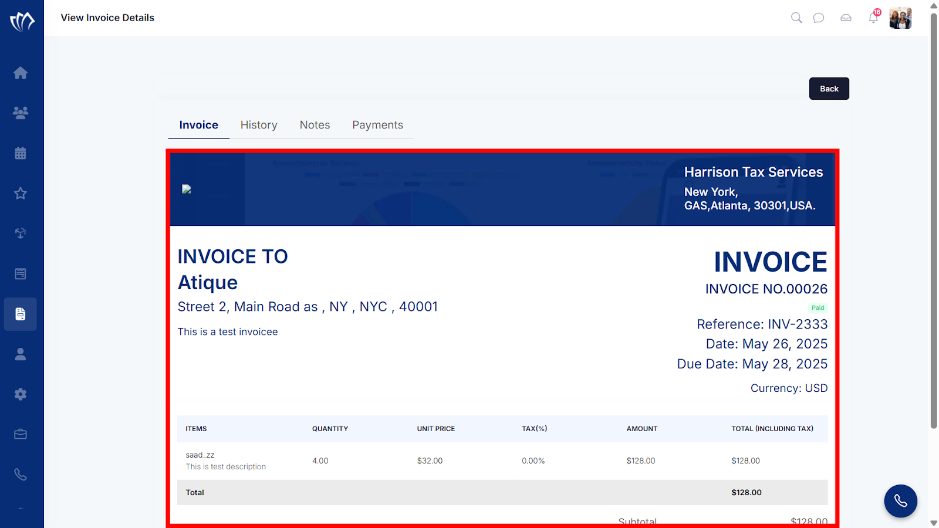Image resolution: width=939 pixels, height=528 pixels.
Task: Open the single person icon in the sidebar
Action: (21, 354)
